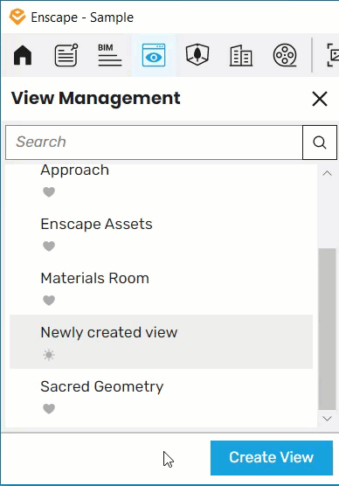Image resolution: width=339 pixels, height=486 pixels.
Task: Click the scrollbar up arrow
Action: tap(327, 173)
